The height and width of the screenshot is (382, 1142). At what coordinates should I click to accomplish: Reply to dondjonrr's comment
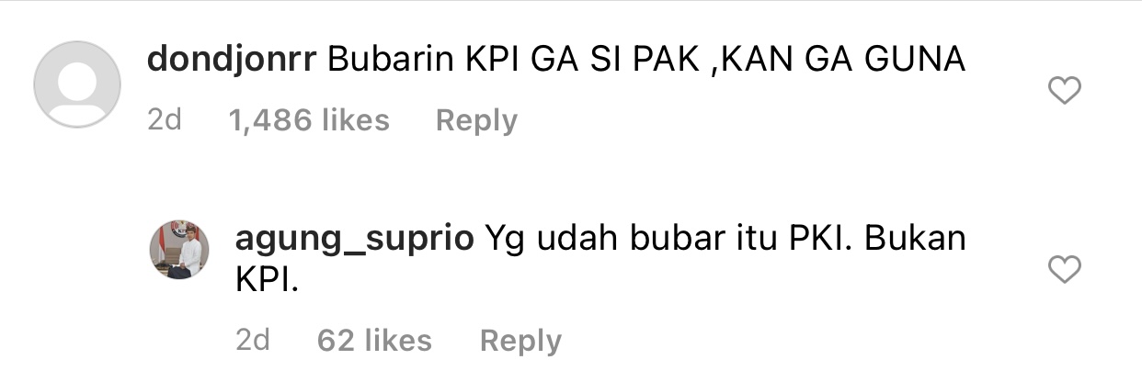point(476,120)
